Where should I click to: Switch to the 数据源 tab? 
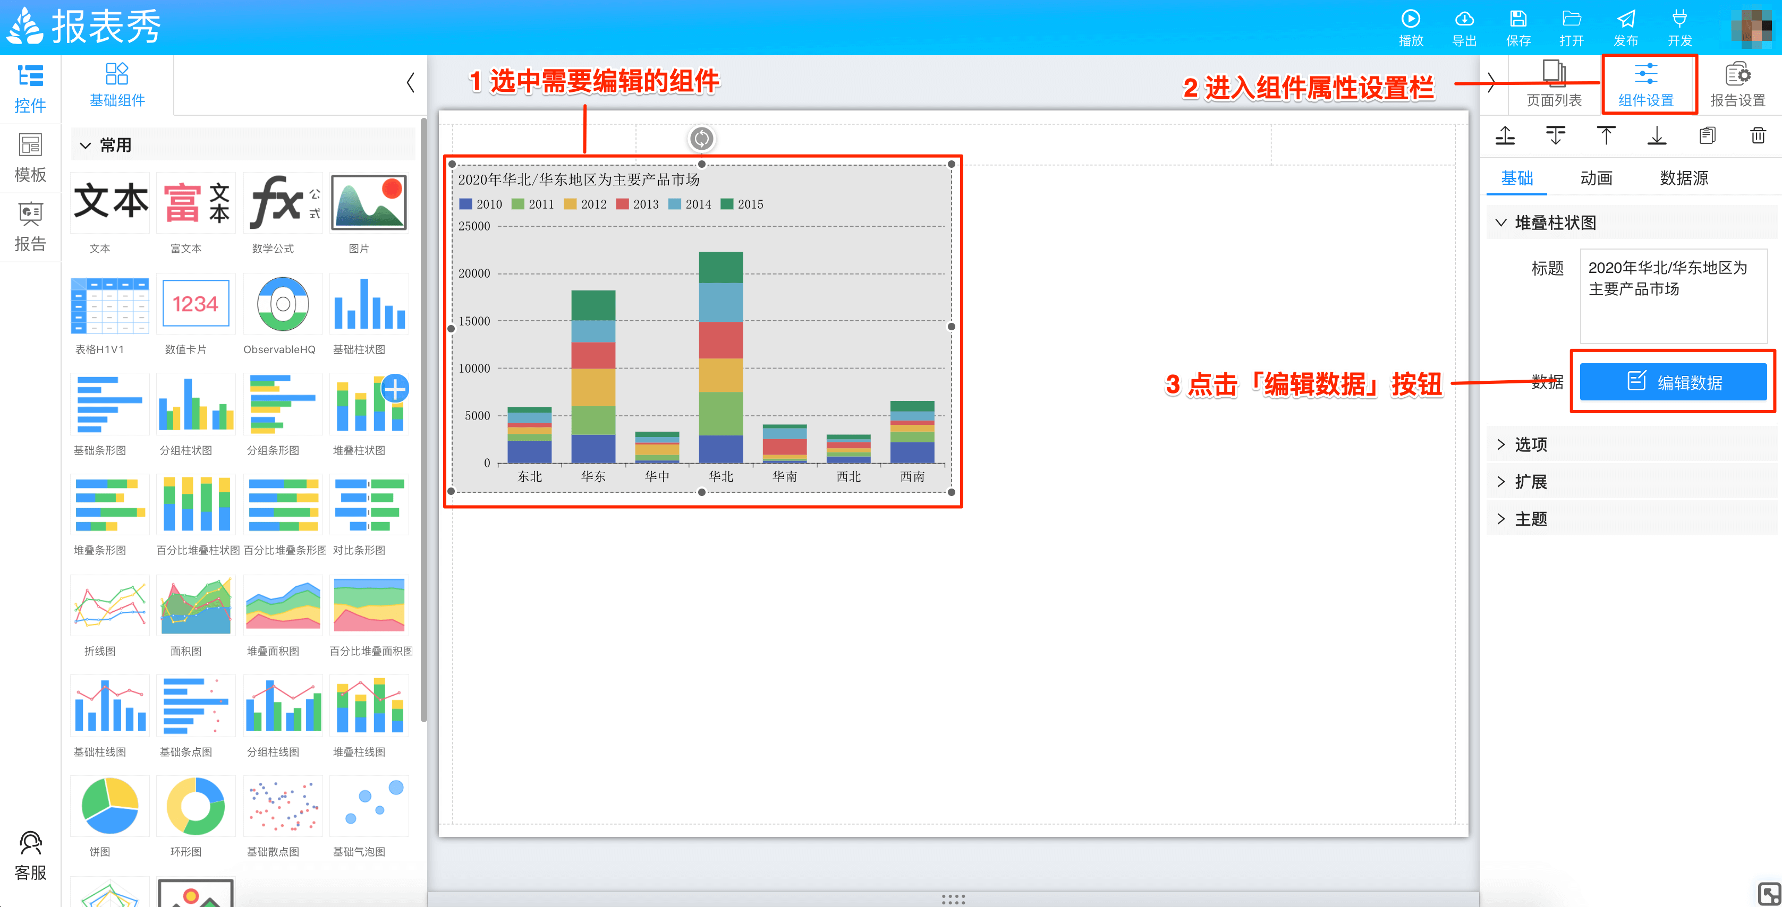(1684, 178)
